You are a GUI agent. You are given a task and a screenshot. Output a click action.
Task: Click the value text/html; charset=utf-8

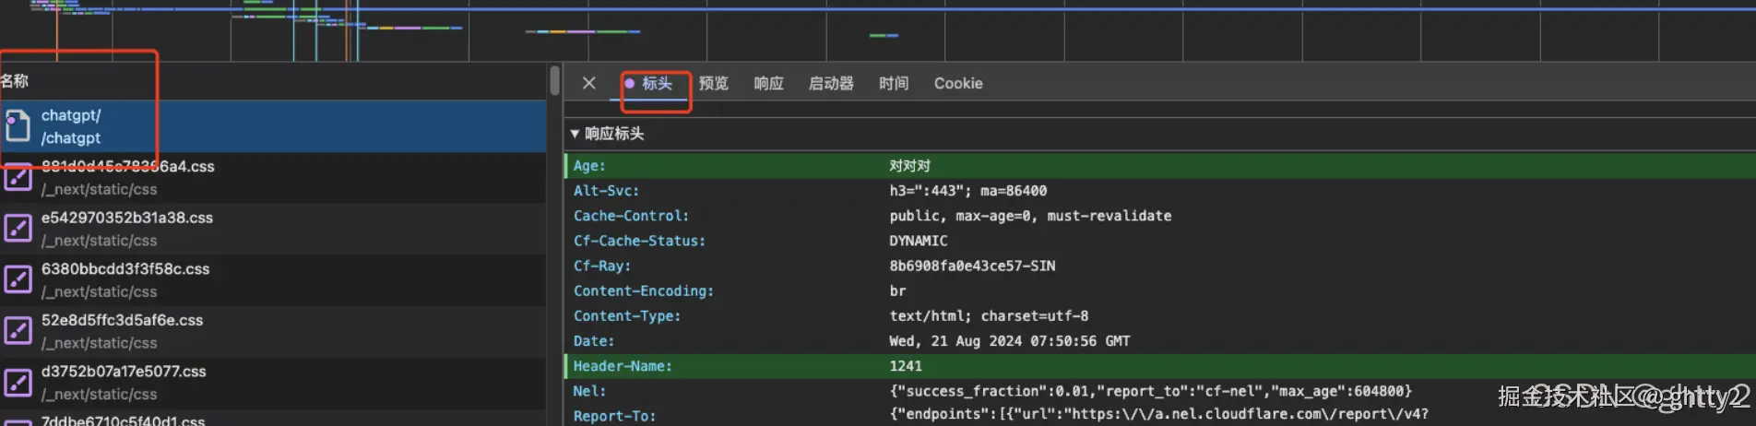pos(989,315)
